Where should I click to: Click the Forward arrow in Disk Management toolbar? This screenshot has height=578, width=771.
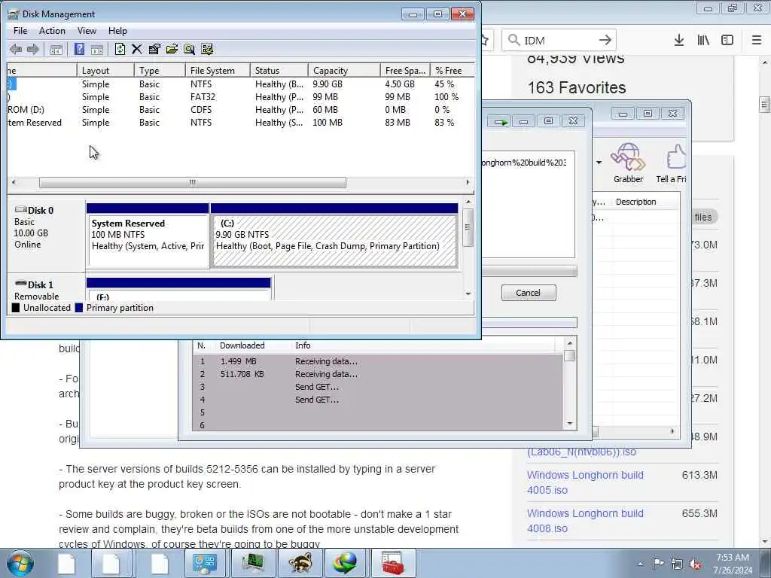(33, 49)
